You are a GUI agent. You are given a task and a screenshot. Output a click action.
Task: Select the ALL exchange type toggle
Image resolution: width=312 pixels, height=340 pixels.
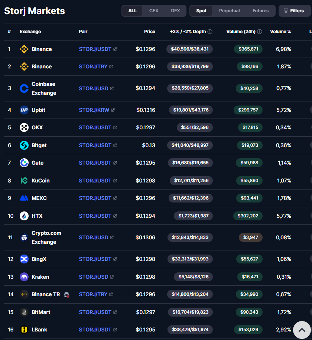click(133, 11)
